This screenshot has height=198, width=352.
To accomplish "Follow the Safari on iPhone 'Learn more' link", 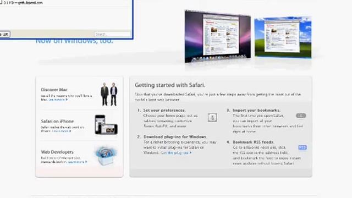I will [x=61, y=131].
